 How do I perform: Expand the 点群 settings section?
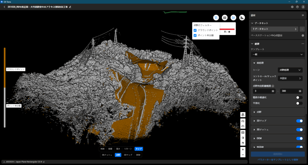click(259, 112)
